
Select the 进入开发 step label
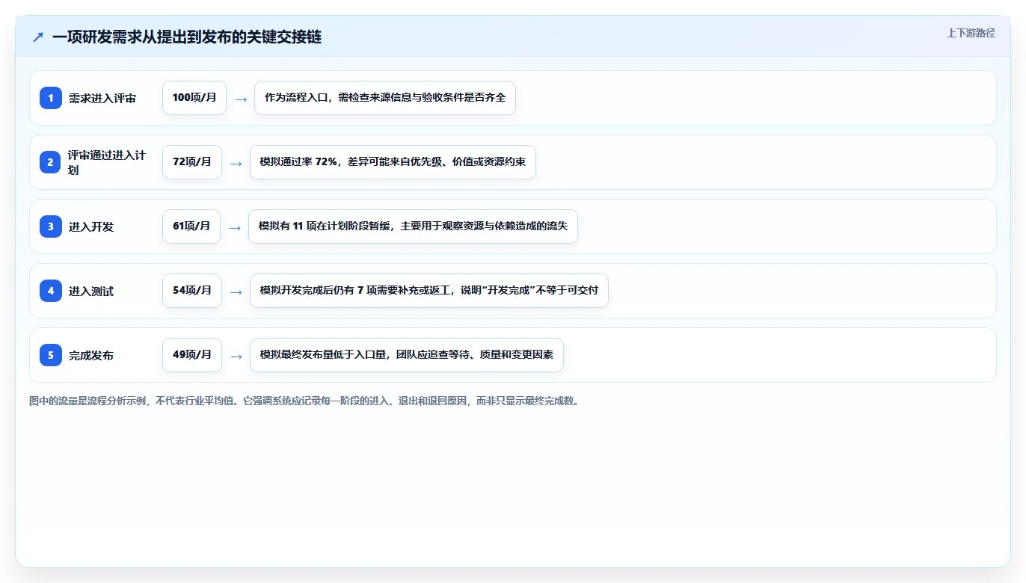pos(91,226)
